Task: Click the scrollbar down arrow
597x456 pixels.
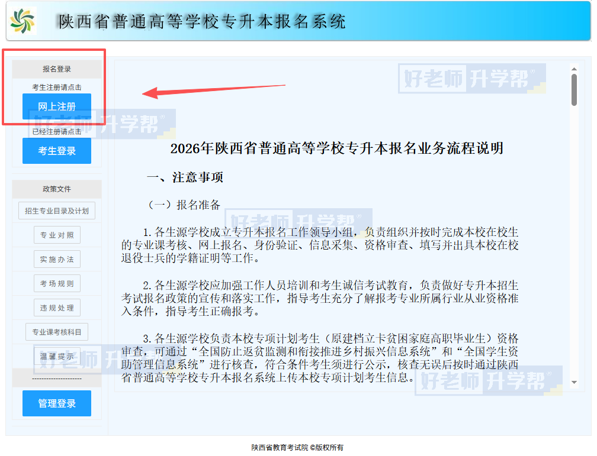Action: (x=574, y=382)
